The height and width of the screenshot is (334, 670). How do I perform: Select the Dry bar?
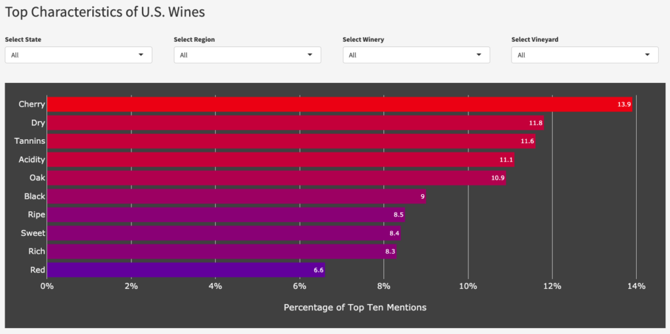(x=294, y=123)
